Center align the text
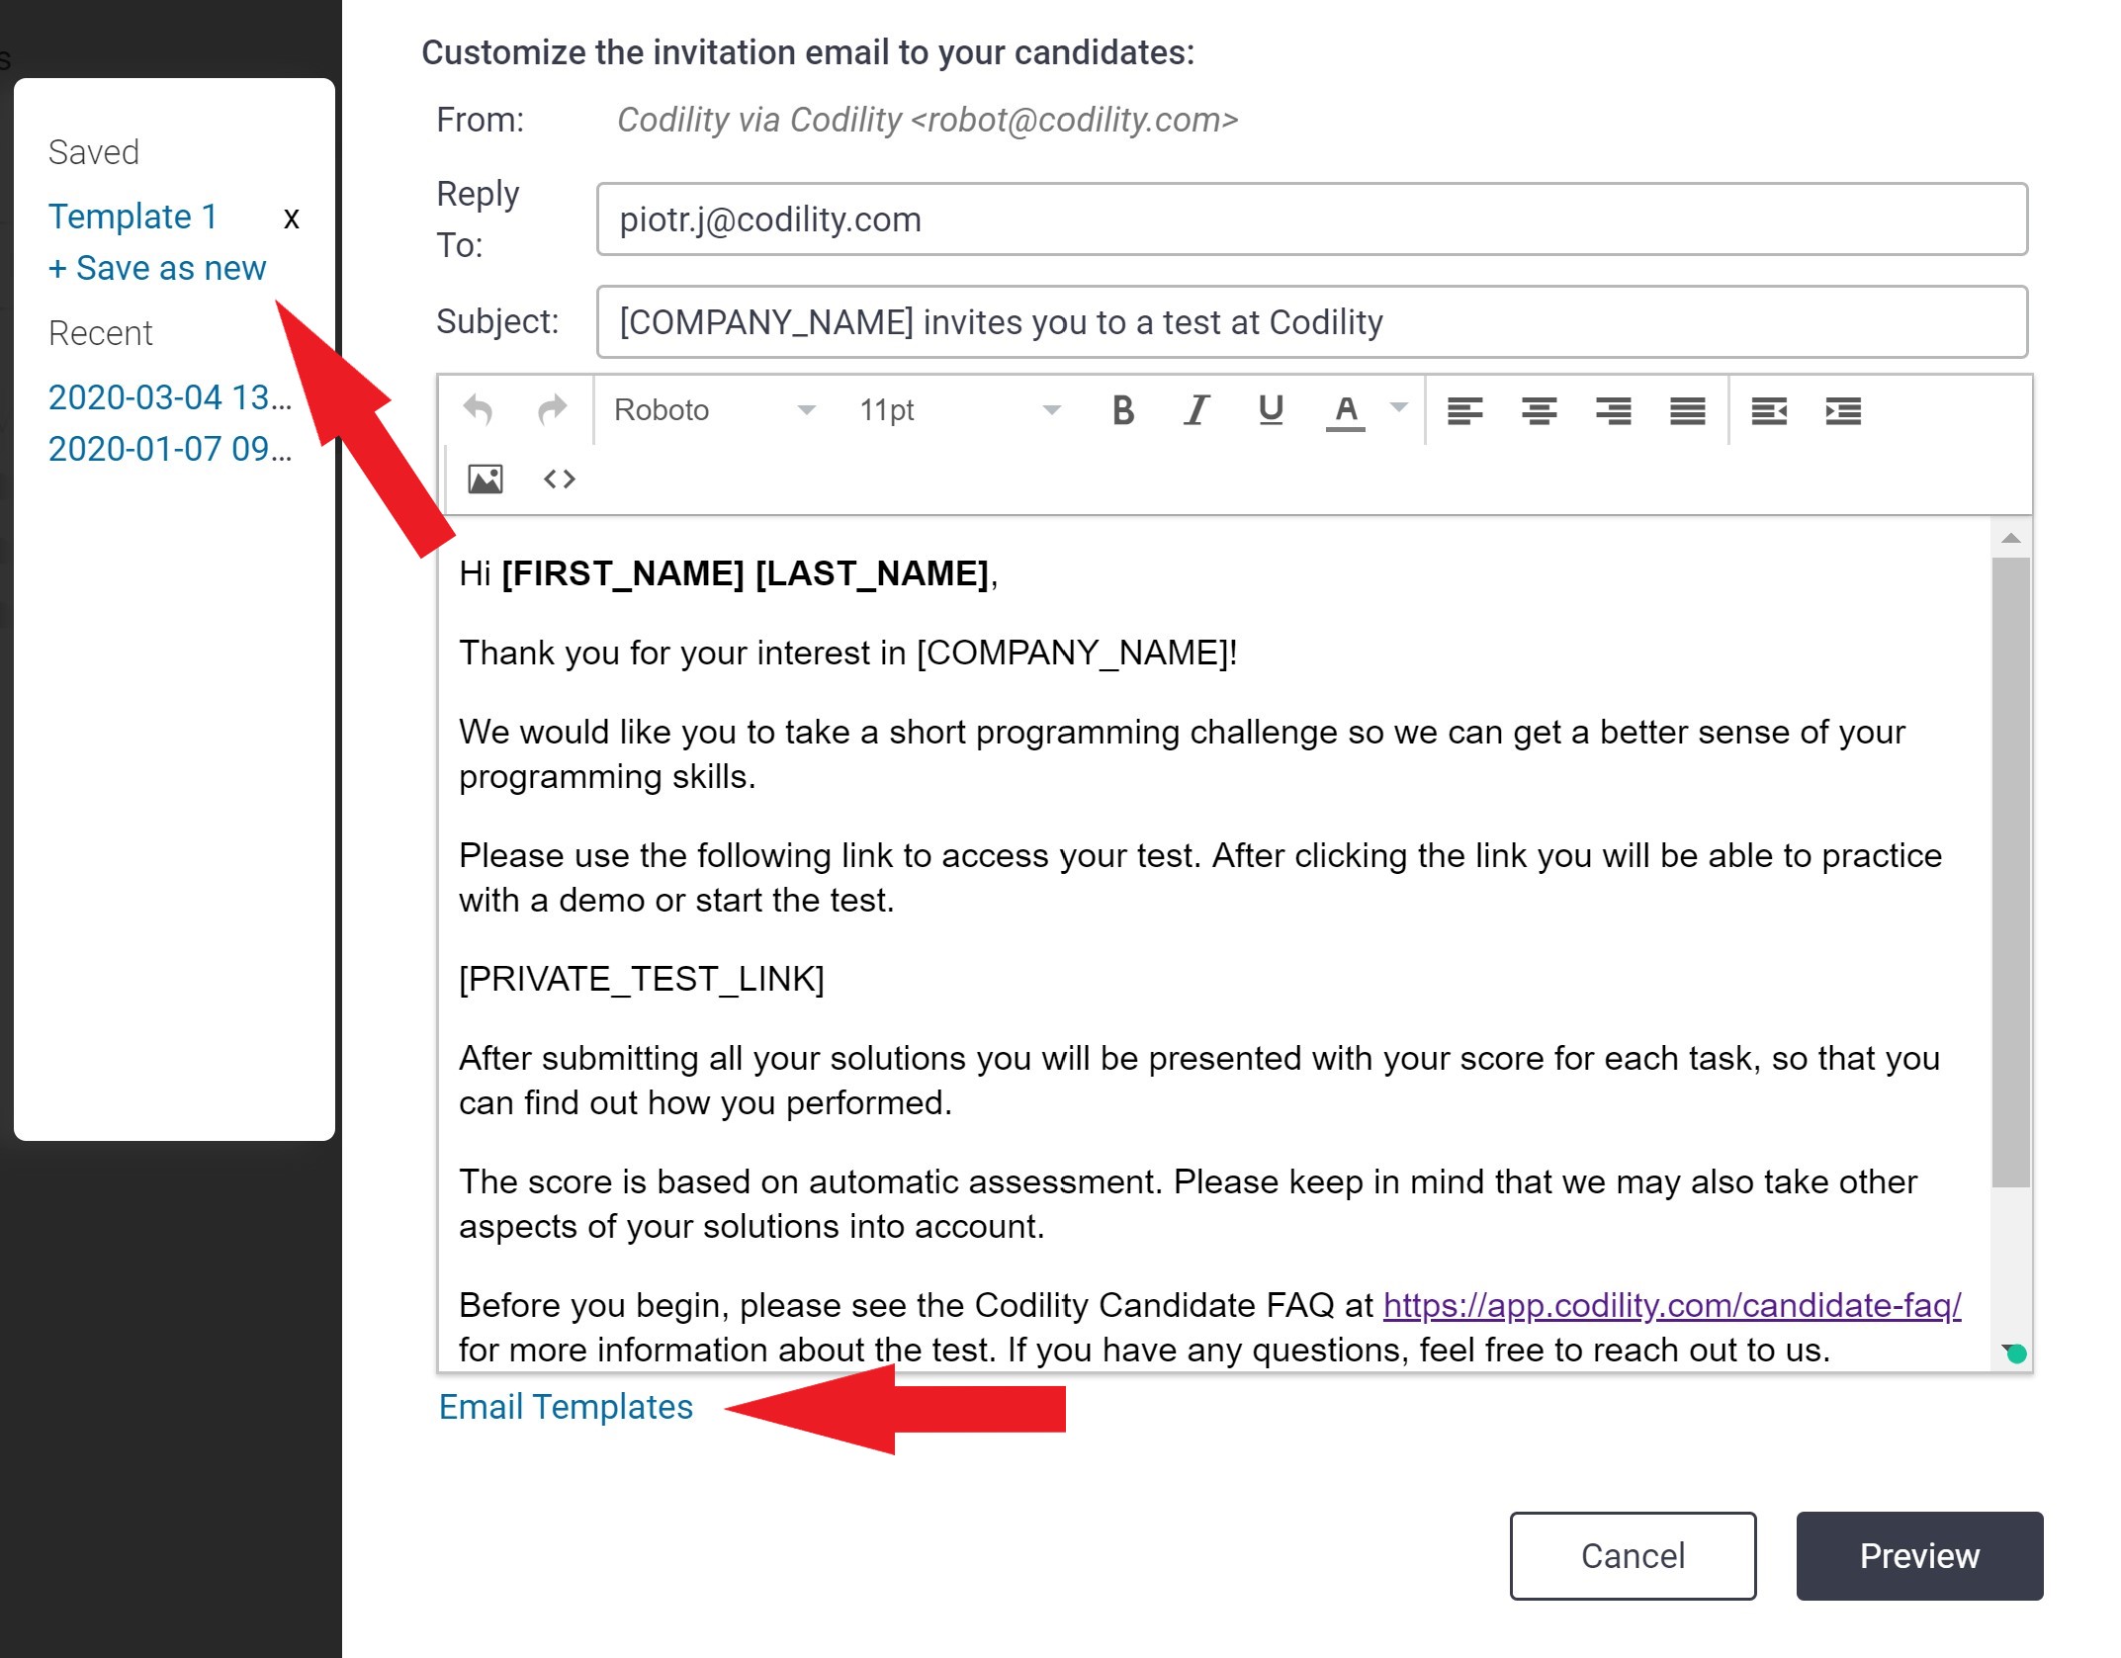 1539,410
